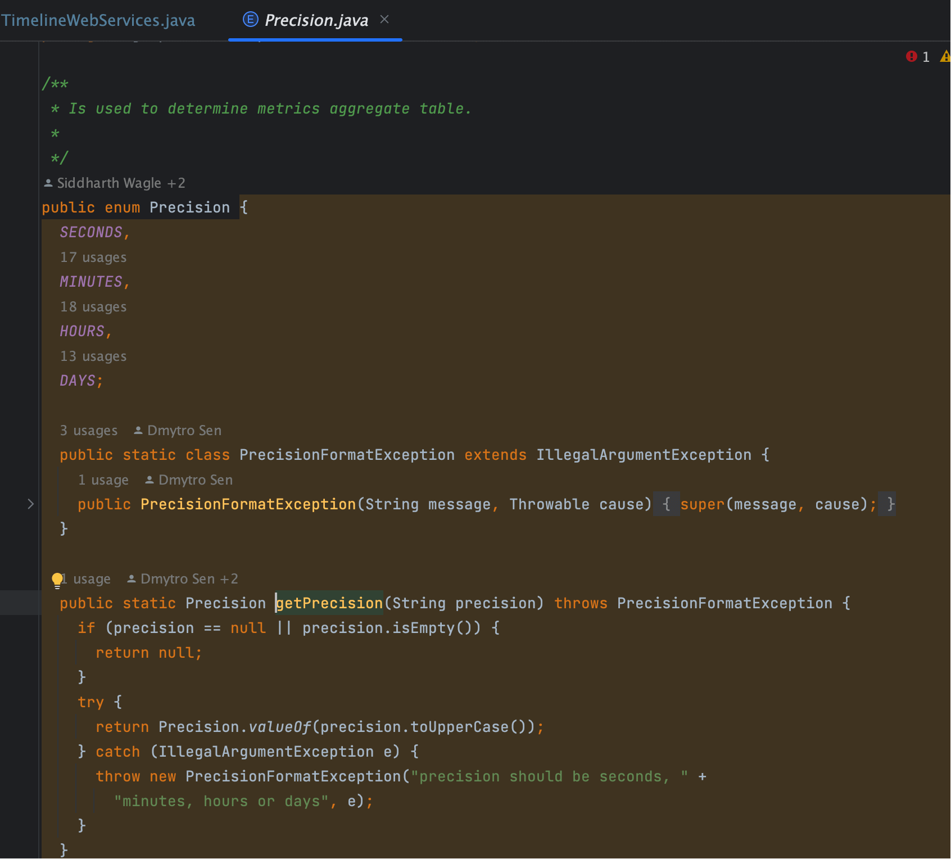Close the Precision.java tab
This screenshot has height=859, width=951.
(384, 19)
